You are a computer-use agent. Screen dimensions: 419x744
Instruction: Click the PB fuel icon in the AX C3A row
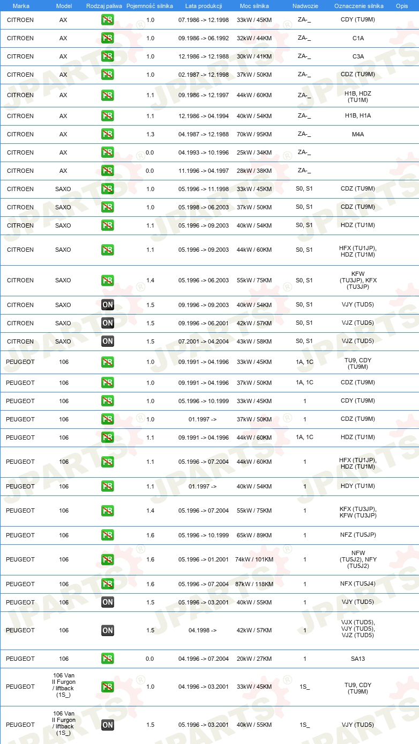[108, 56]
